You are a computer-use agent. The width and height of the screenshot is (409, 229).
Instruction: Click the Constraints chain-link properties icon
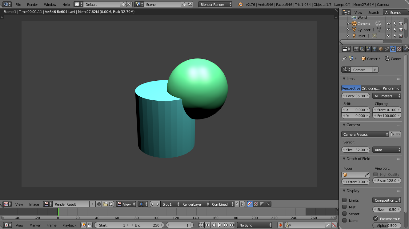tap(387, 49)
